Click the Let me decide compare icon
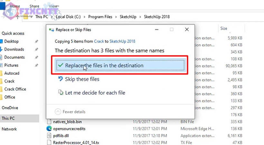Image resolution: width=264 pixels, height=145 pixels. tap(60, 93)
